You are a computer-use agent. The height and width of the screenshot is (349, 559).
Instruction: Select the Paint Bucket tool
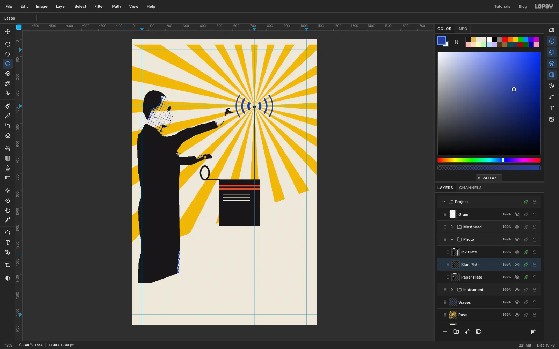(x=8, y=148)
